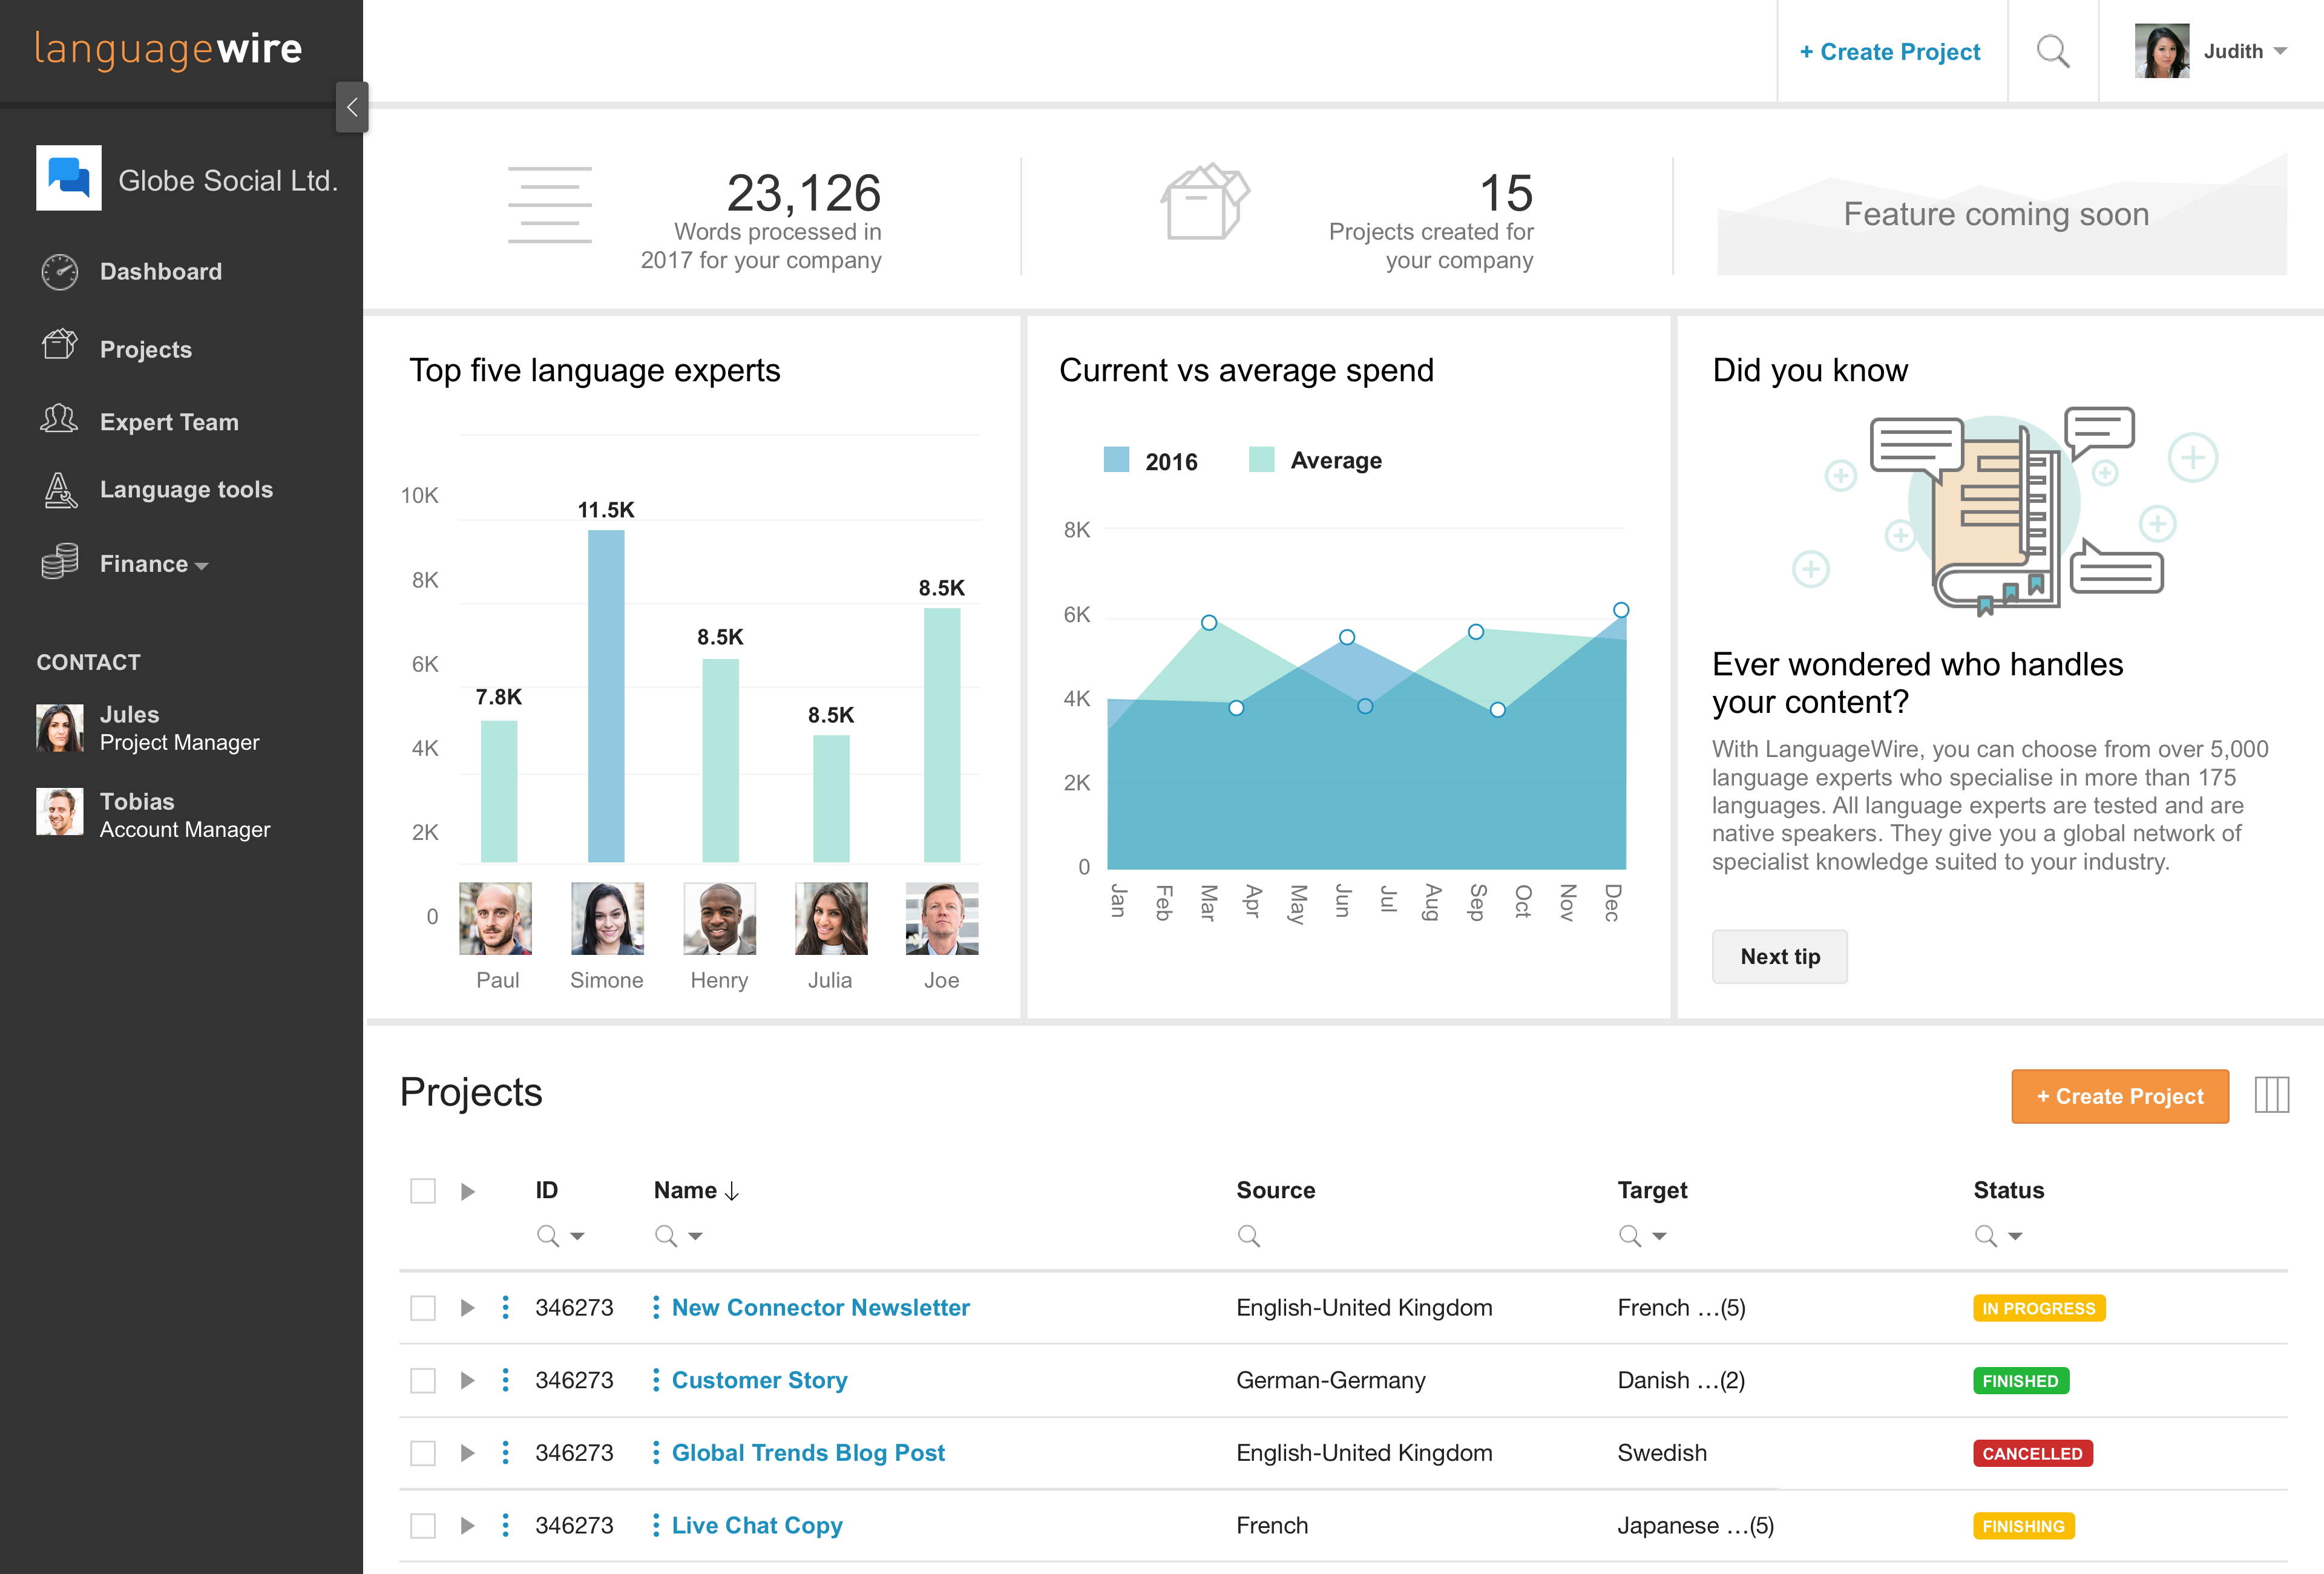Tick the New Connector Newsletter row checkbox
Image resolution: width=2324 pixels, height=1574 pixels.
[x=423, y=1308]
